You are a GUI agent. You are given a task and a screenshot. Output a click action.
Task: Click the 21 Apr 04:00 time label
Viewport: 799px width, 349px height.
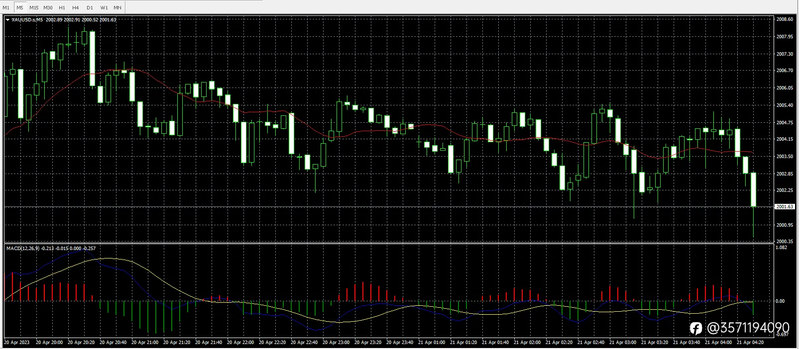point(718,343)
